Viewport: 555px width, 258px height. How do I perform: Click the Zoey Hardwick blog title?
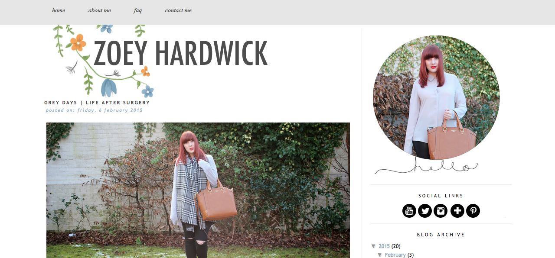click(x=180, y=53)
